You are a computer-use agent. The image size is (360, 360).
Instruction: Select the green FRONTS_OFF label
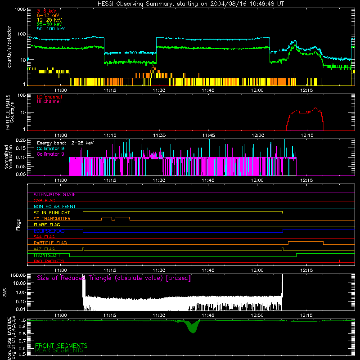click(x=47, y=255)
